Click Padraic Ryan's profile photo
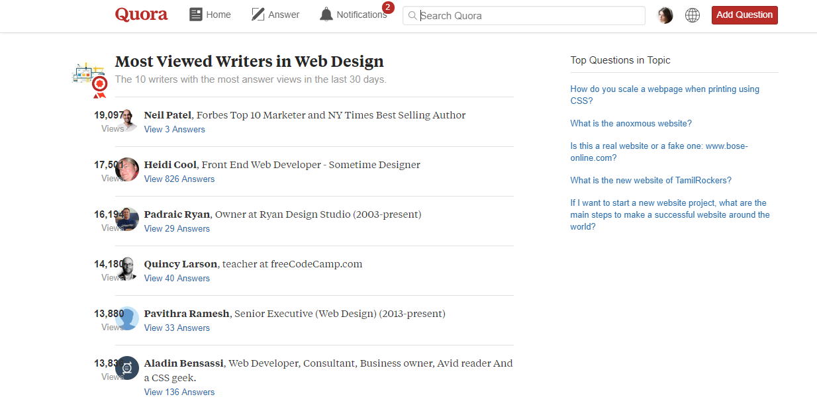The height and width of the screenshot is (409, 817). (x=127, y=219)
